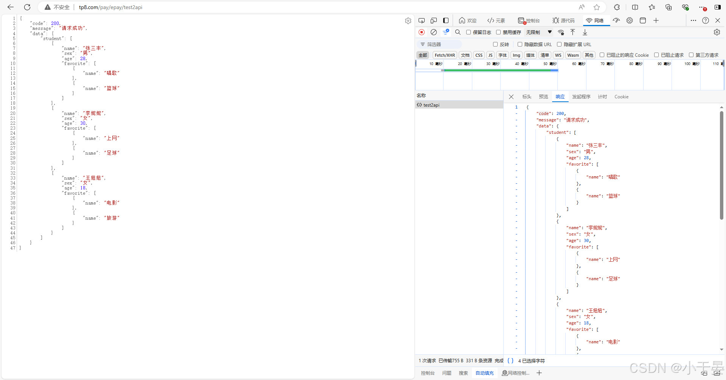Open DevTools help question mark

pyautogui.click(x=706, y=20)
